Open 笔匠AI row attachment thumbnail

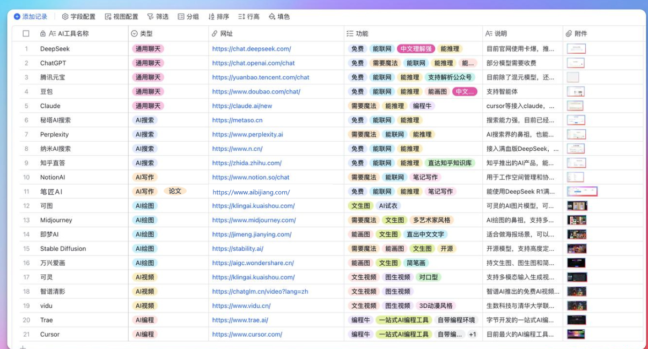[x=582, y=192]
